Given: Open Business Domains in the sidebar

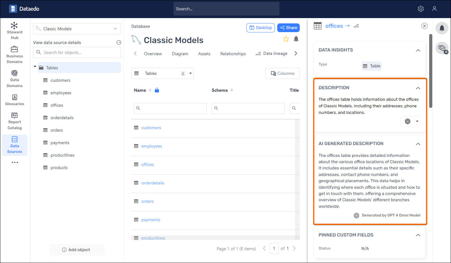Looking at the screenshot, I should coord(15,55).
